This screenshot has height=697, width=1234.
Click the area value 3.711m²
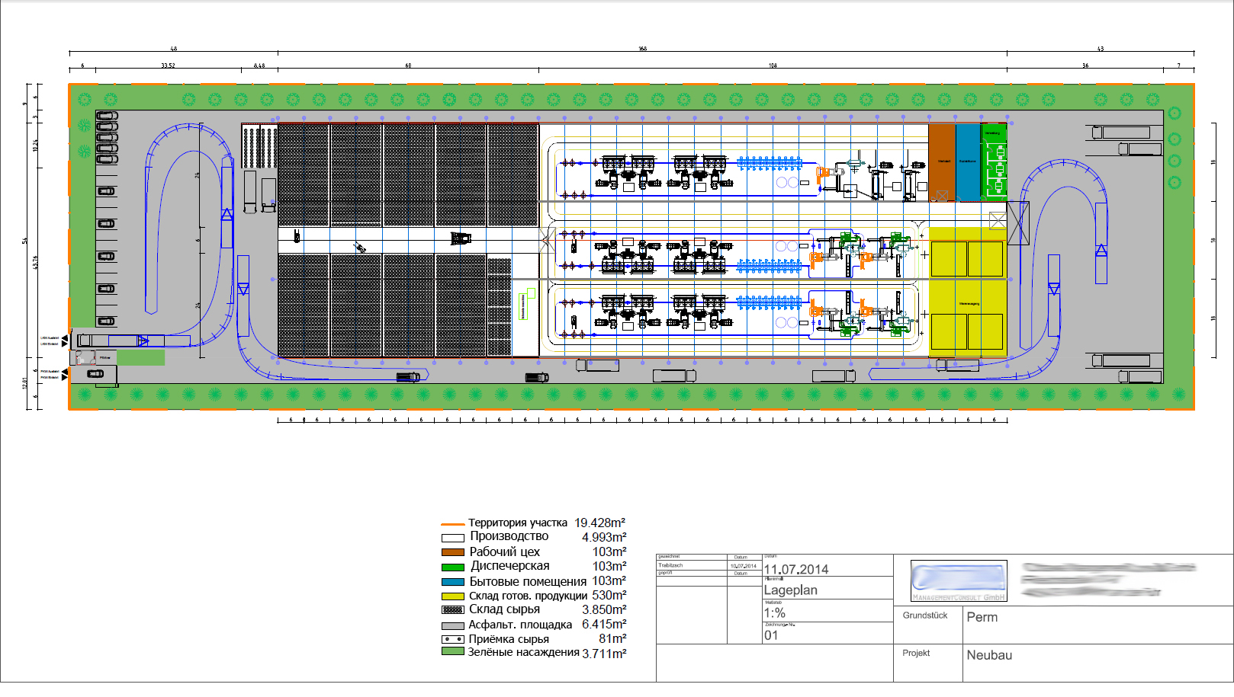604,654
